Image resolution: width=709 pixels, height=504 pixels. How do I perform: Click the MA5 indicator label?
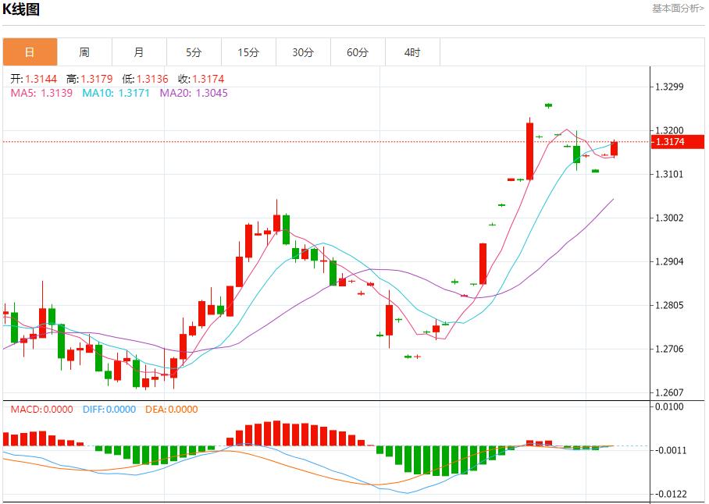pos(41,93)
